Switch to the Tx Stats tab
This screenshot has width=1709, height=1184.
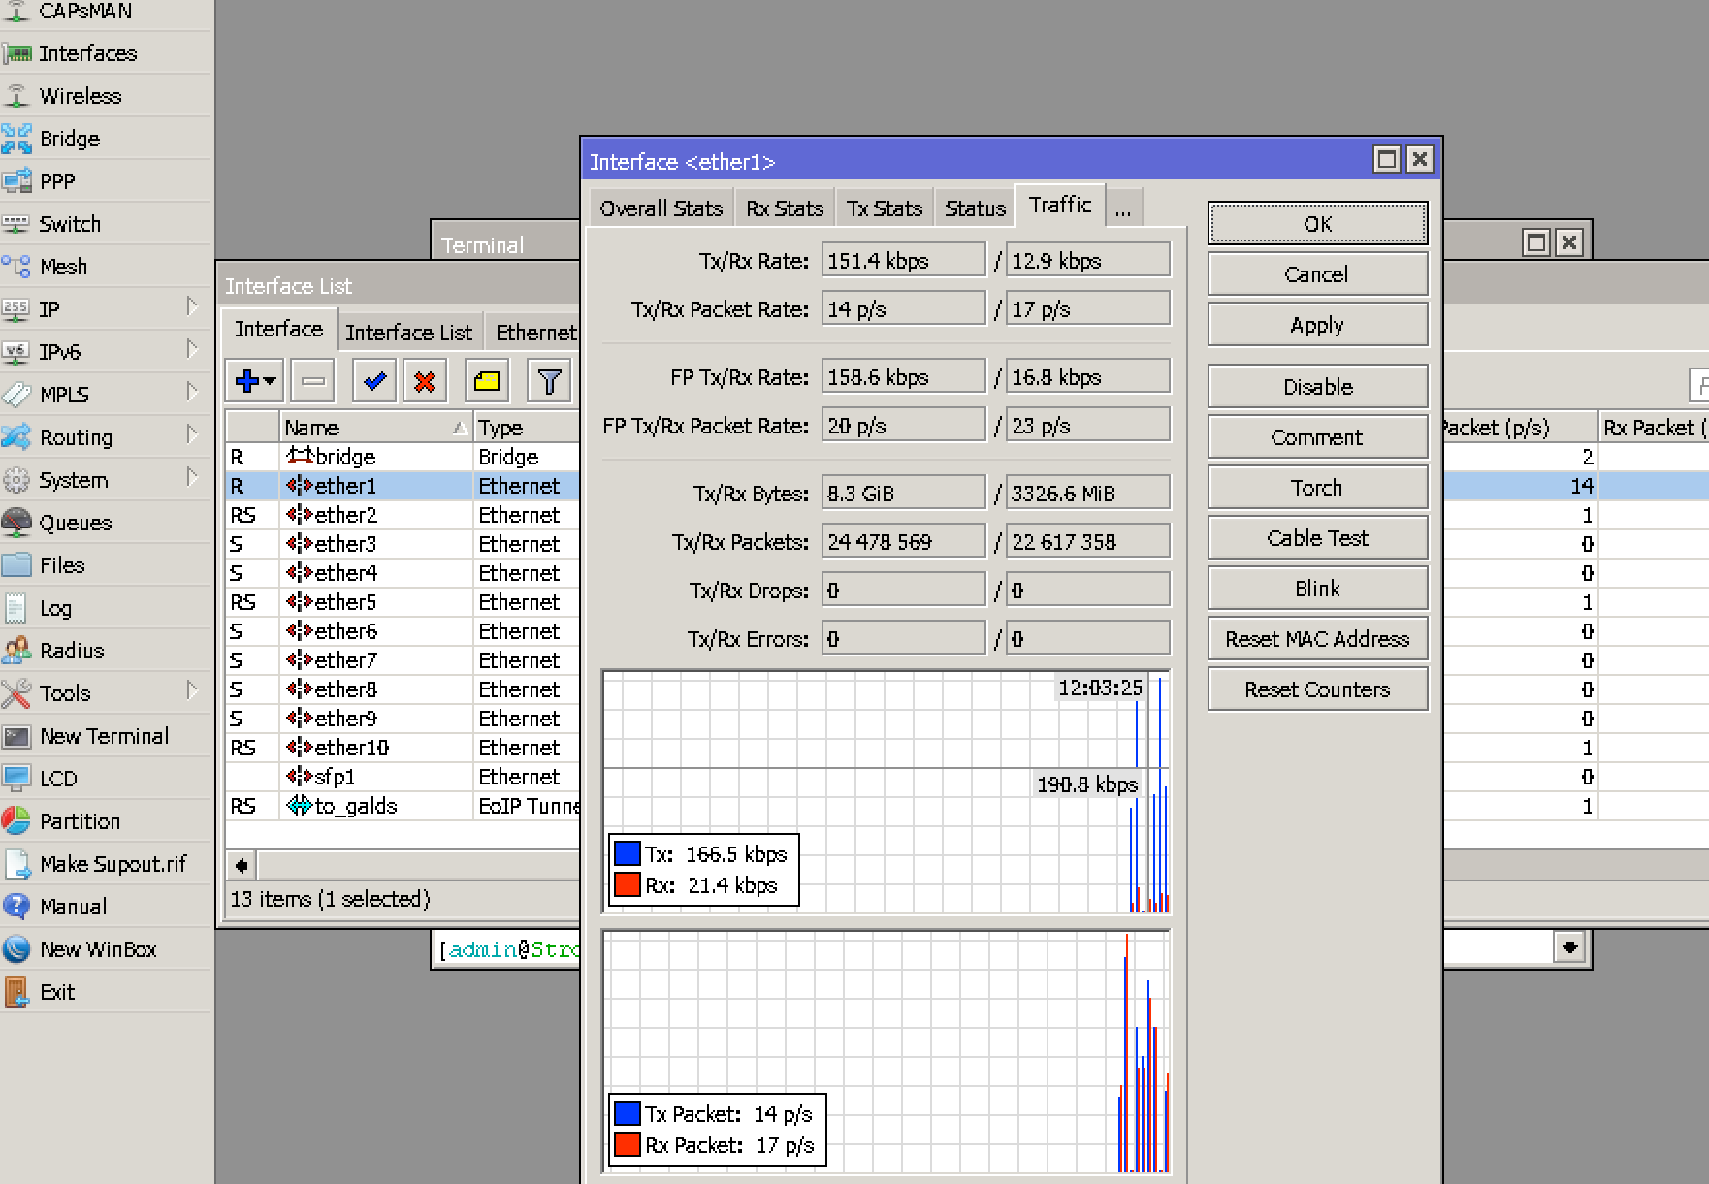click(885, 208)
